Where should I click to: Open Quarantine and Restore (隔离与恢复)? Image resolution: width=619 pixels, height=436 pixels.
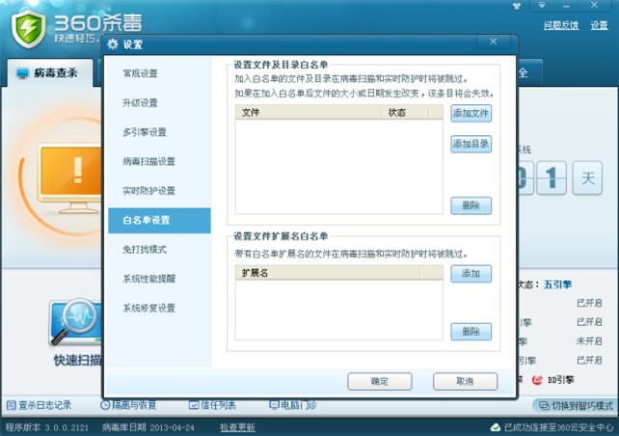click(x=128, y=405)
